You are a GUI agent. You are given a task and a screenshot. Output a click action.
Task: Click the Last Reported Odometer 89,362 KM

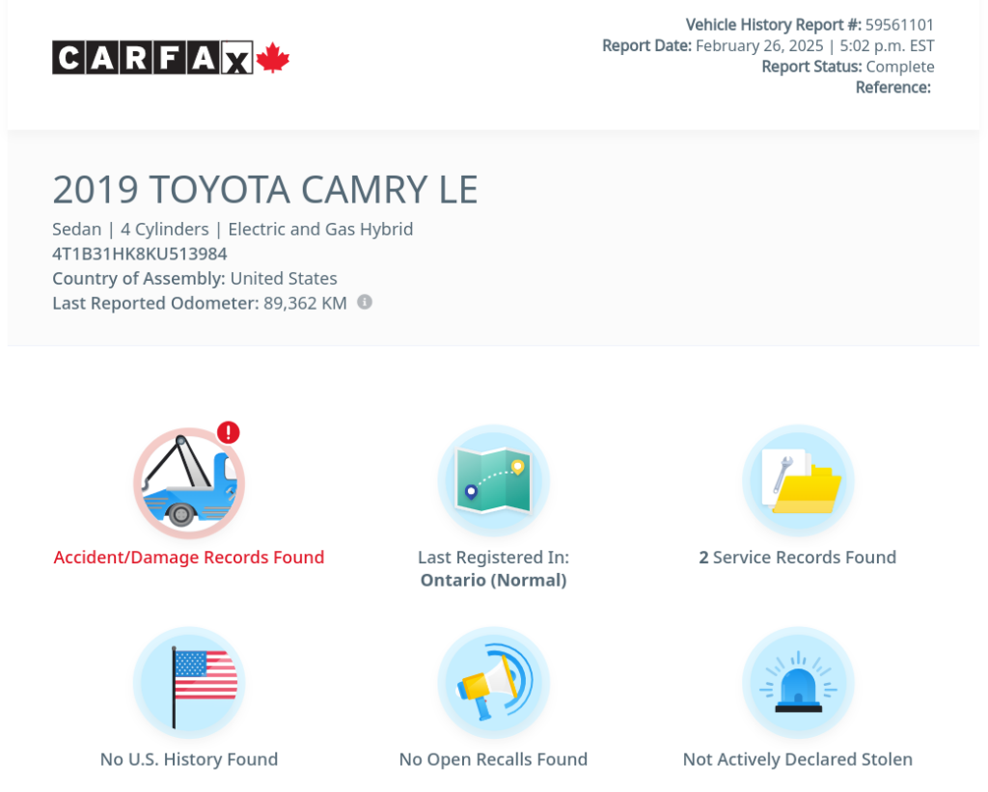[200, 303]
